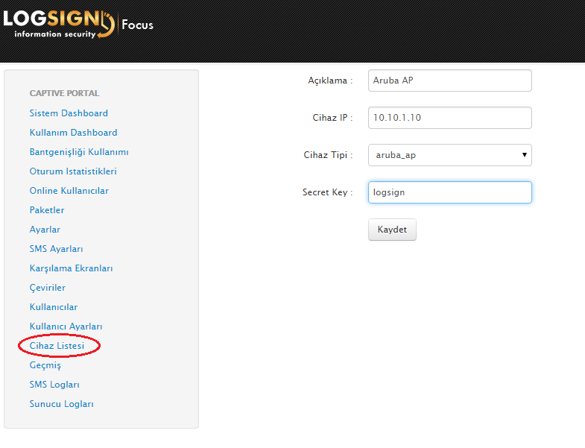Open the Kullanıcılar link
This screenshot has width=585, height=448.
(x=54, y=307)
